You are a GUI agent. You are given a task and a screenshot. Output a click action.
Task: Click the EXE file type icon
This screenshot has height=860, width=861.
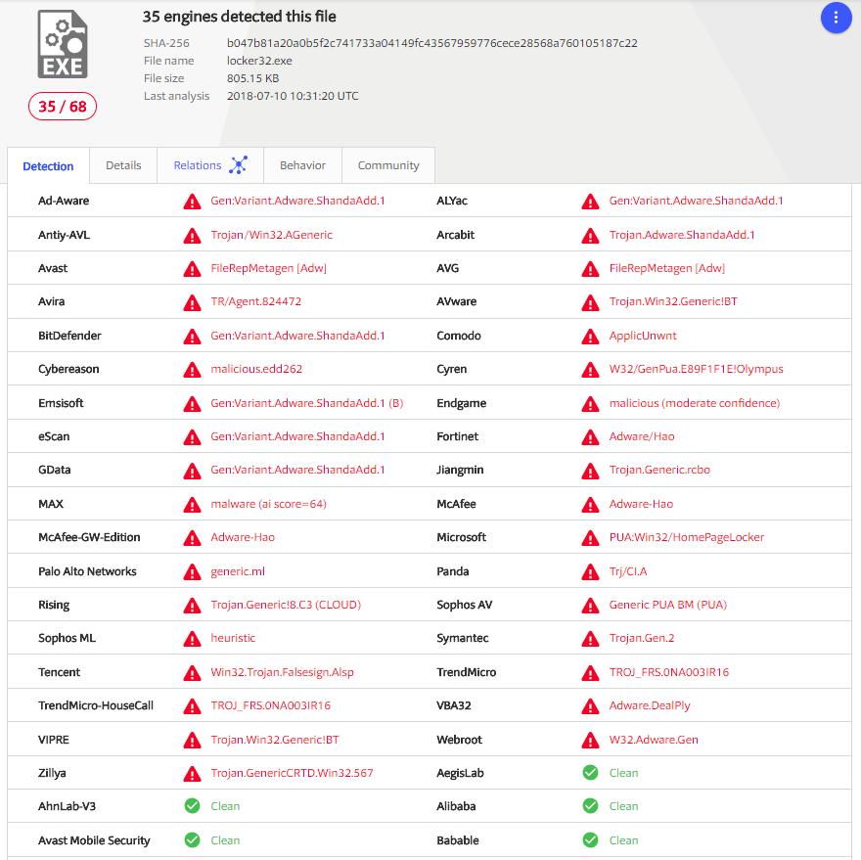pyautogui.click(x=62, y=44)
